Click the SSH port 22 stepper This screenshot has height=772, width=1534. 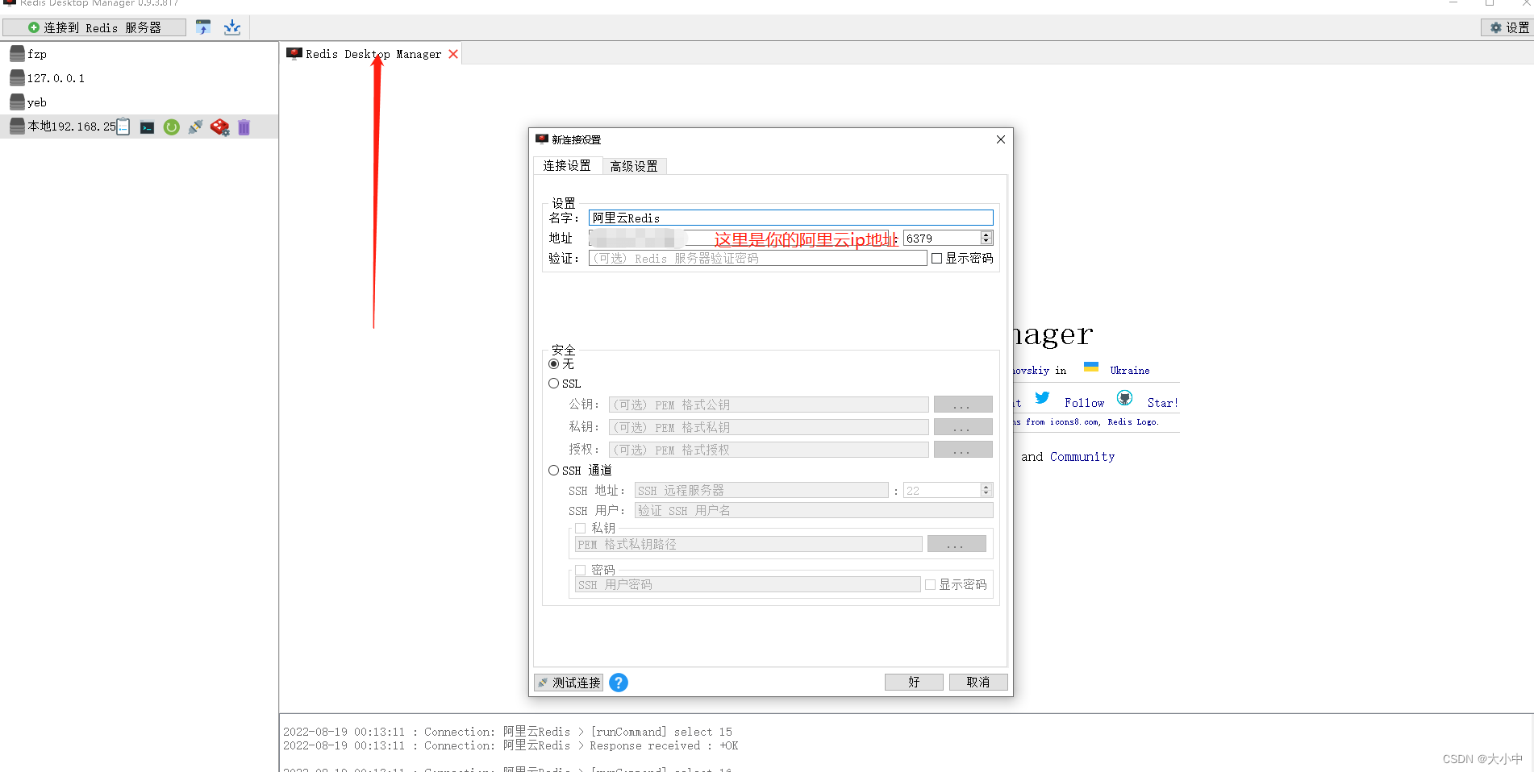[x=986, y=490]
